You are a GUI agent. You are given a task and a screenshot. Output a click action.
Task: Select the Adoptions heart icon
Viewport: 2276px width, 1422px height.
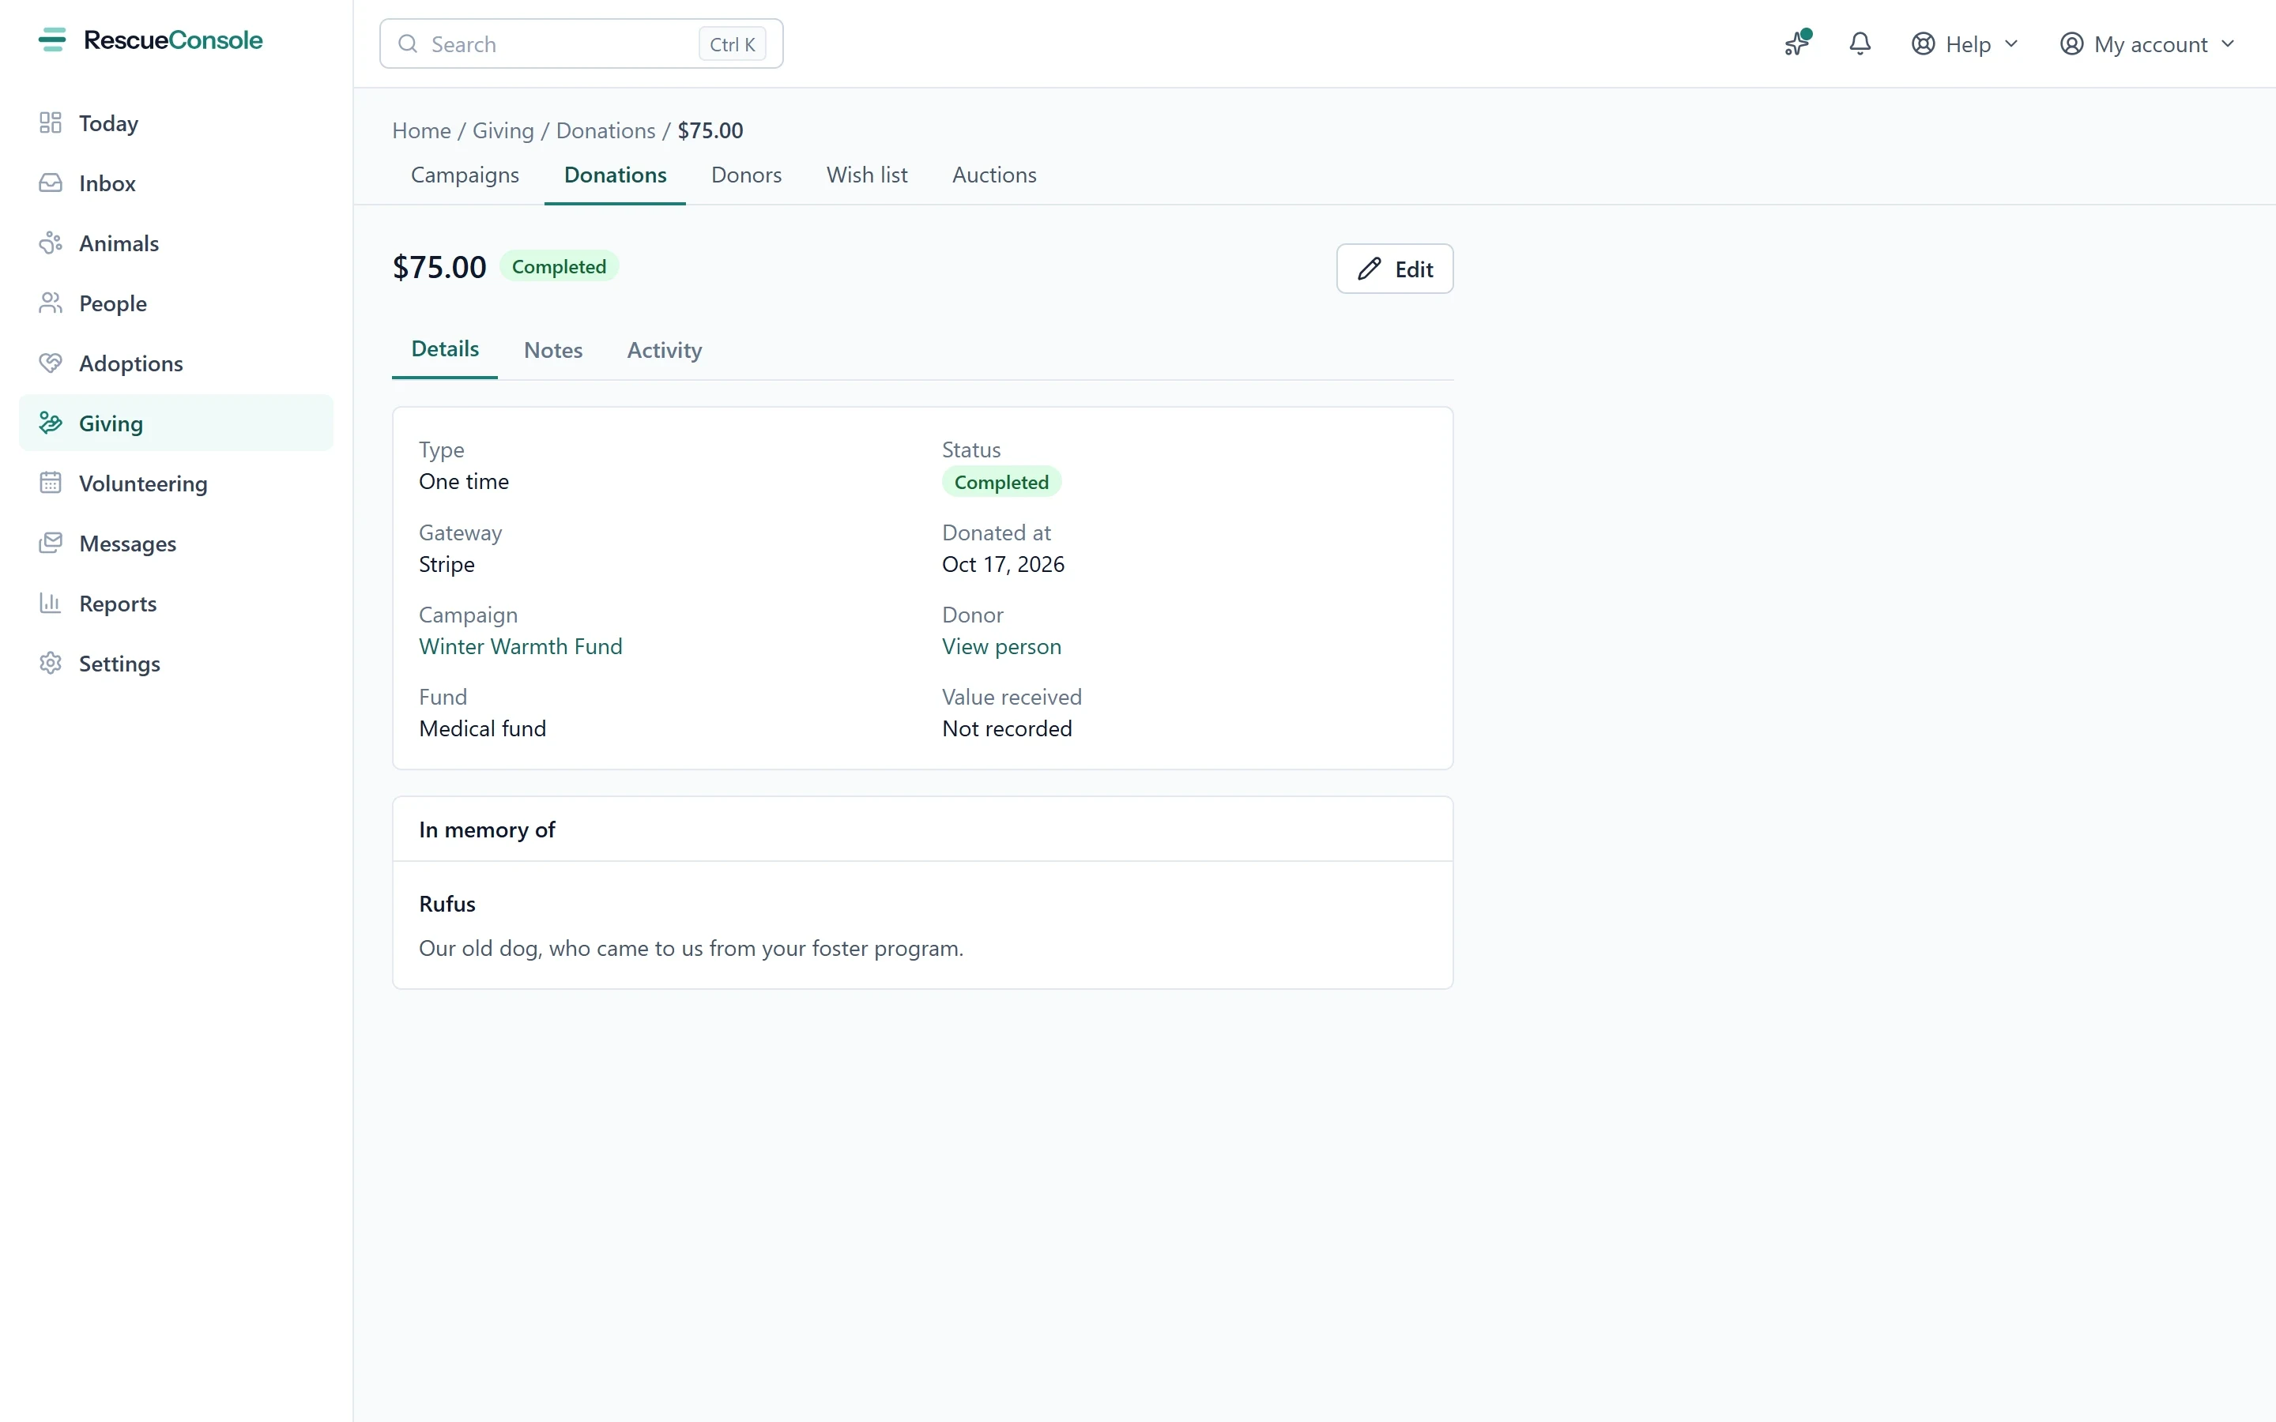pos(51,363)
